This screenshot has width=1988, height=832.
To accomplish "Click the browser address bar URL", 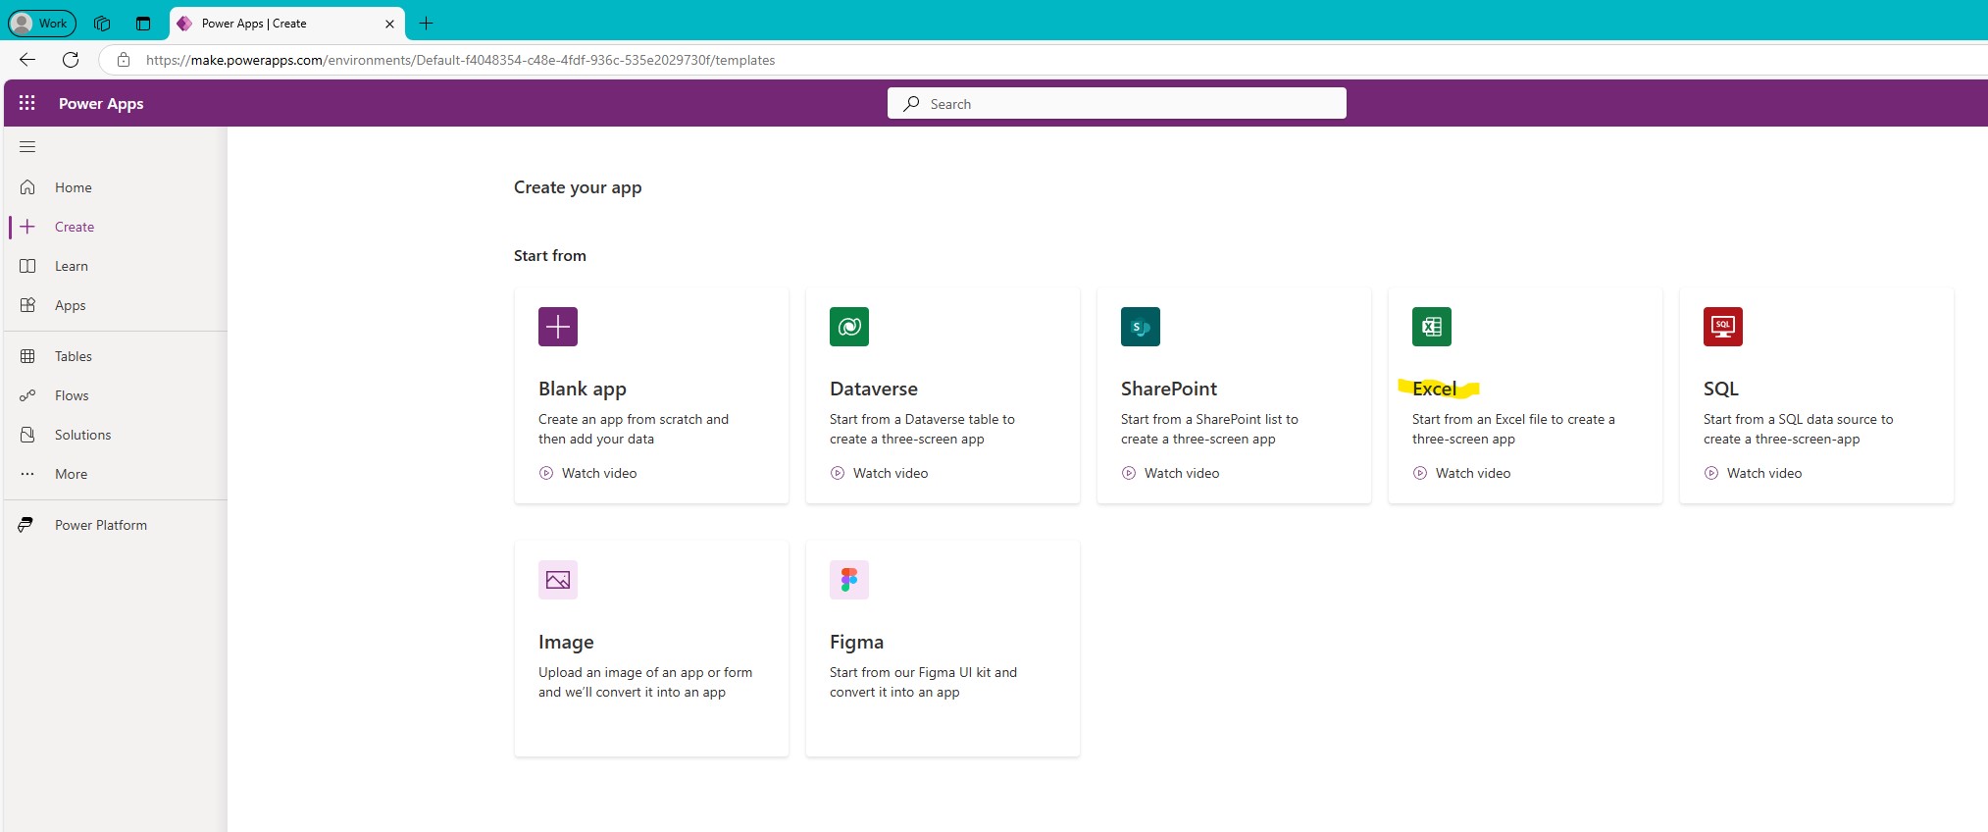I will point(460,60).
